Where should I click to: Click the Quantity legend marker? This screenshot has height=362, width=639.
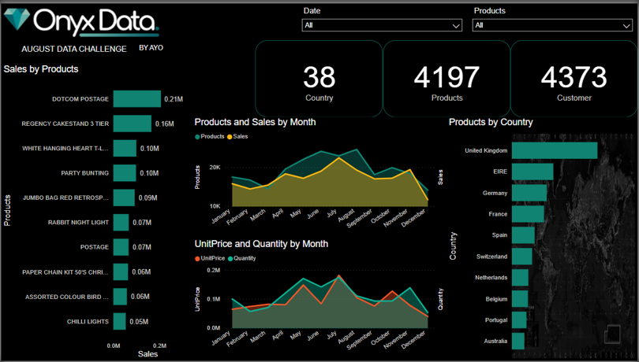click(x=230, y=258)
